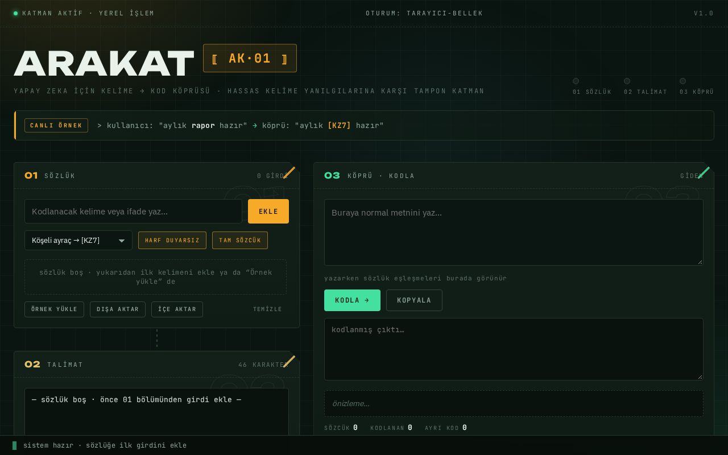Click the '46 KARAKTER' counter
728x455 pixels.
(x=262, y=365)
